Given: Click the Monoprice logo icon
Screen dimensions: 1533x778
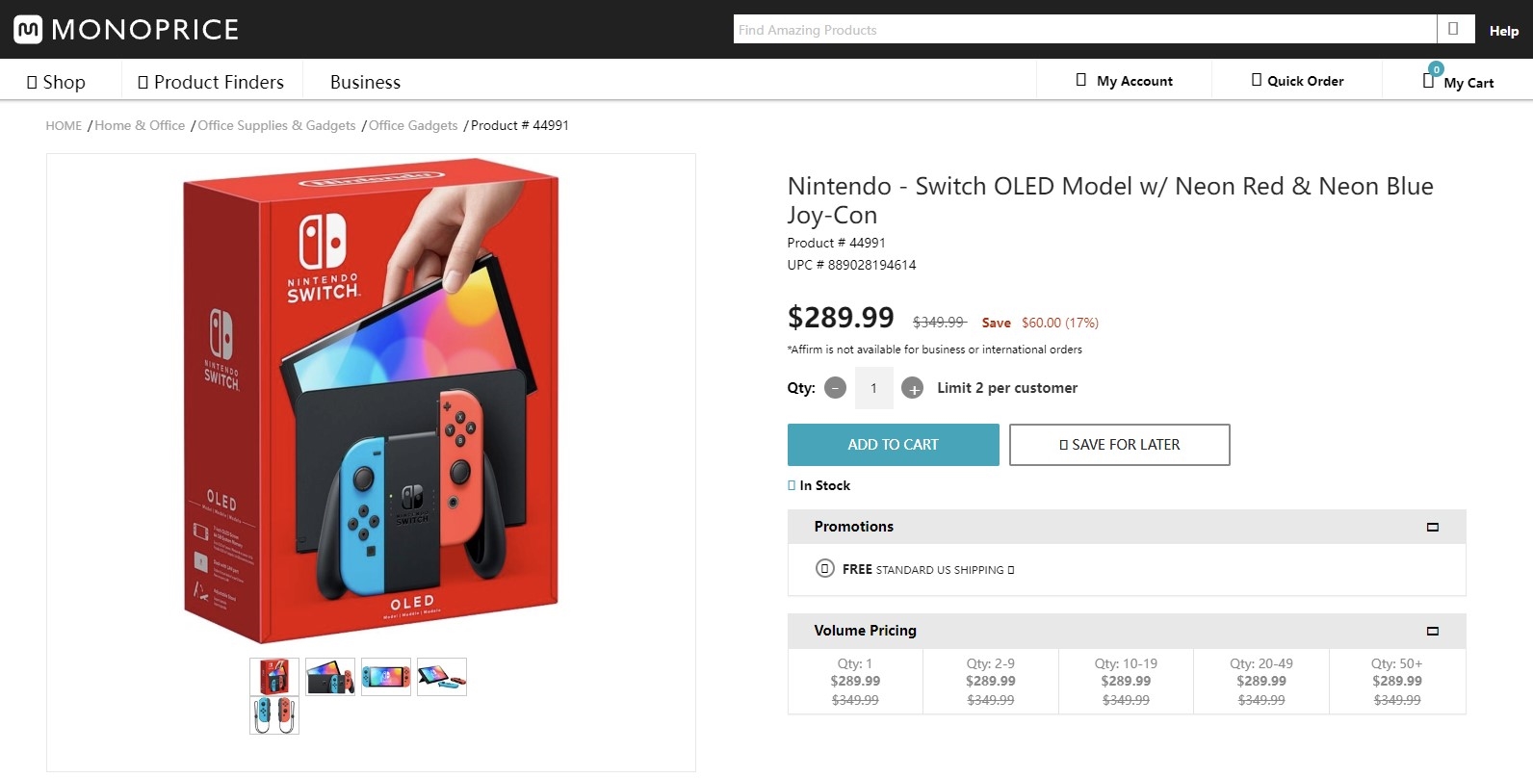Looking at the screenshot, I should tap(28, 30).
